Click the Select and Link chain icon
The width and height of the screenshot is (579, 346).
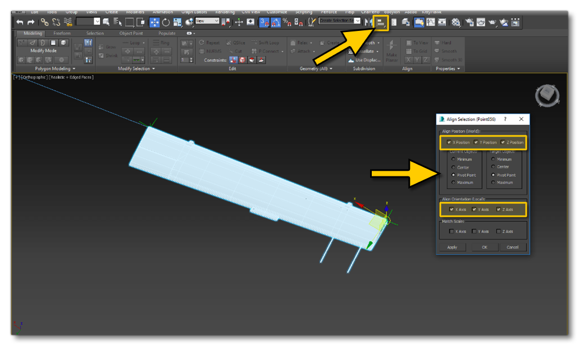[x=44, y=22]
